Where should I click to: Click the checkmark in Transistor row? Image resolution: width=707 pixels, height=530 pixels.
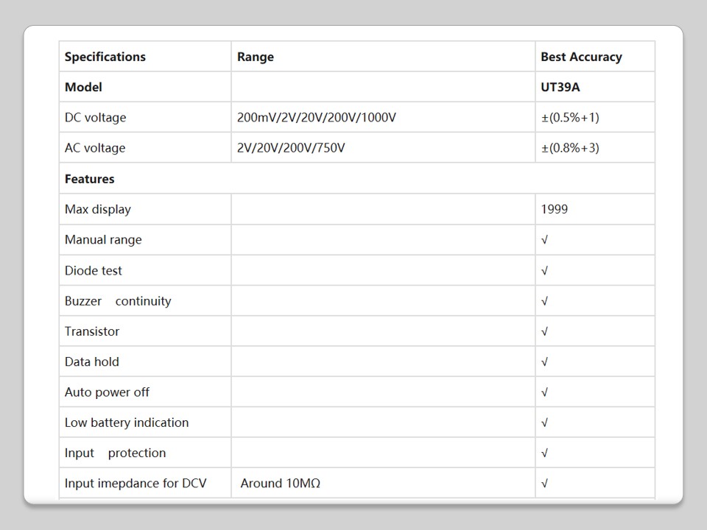544,331
